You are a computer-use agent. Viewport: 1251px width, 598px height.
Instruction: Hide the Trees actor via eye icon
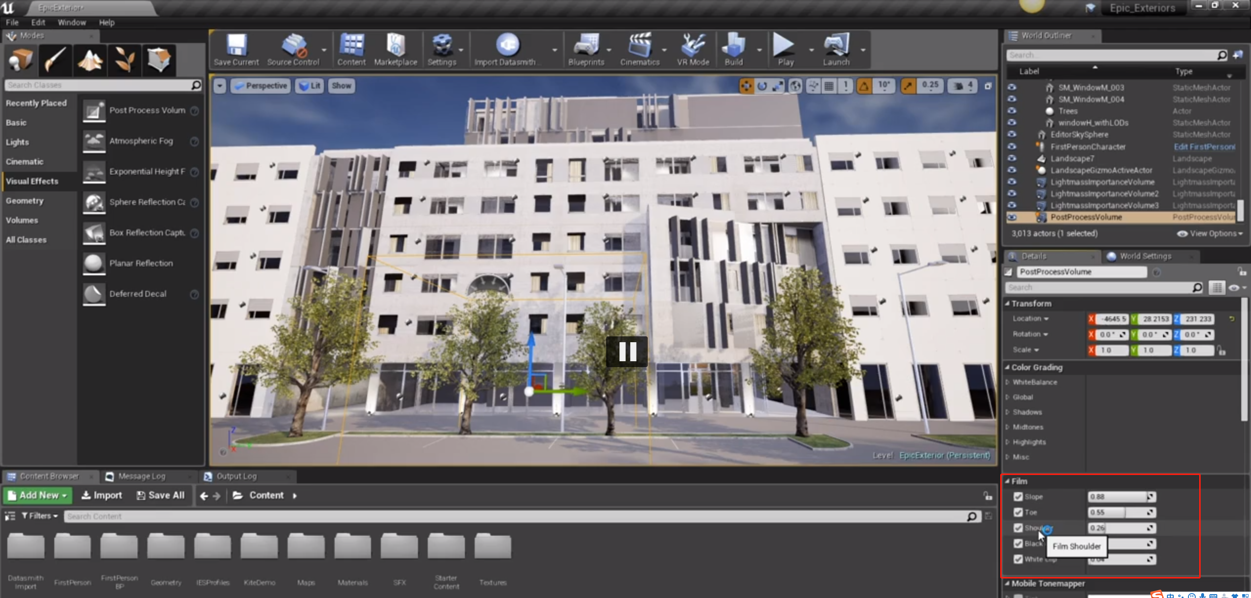[1011, 111]
